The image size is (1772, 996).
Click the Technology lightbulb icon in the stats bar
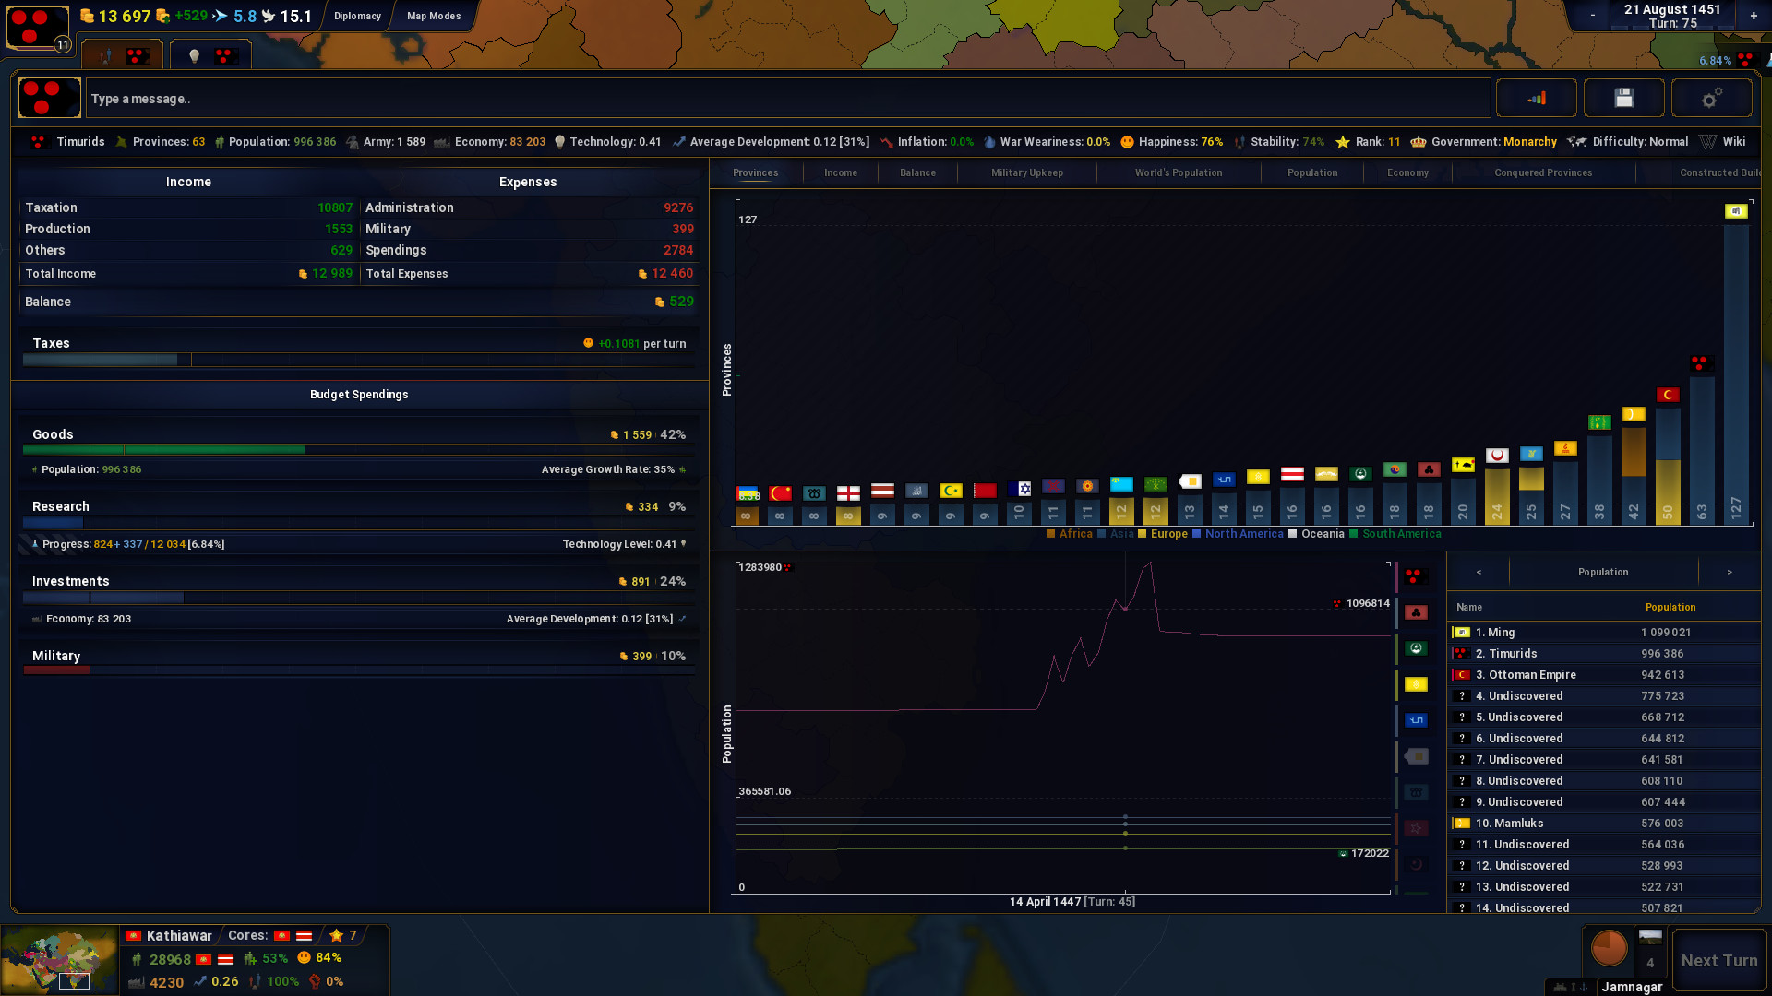tap(560, 141)
